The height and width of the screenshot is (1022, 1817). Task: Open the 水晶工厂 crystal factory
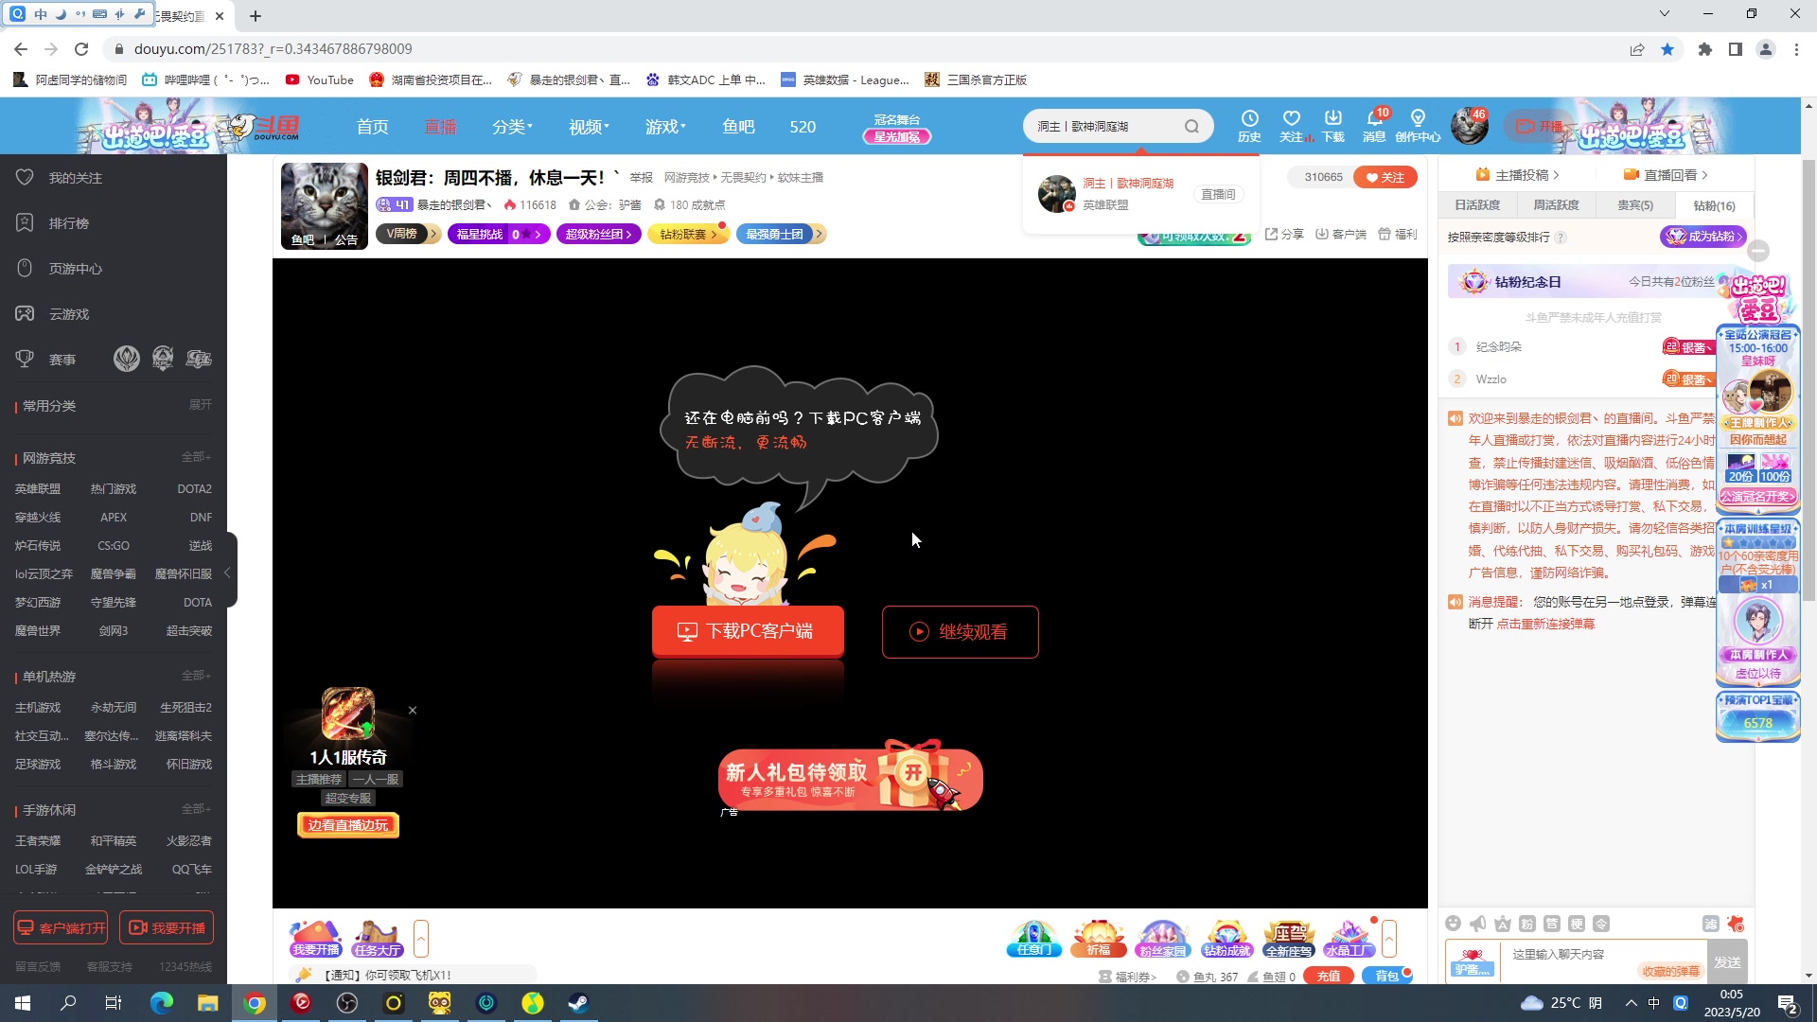[x=1350, y=940]
